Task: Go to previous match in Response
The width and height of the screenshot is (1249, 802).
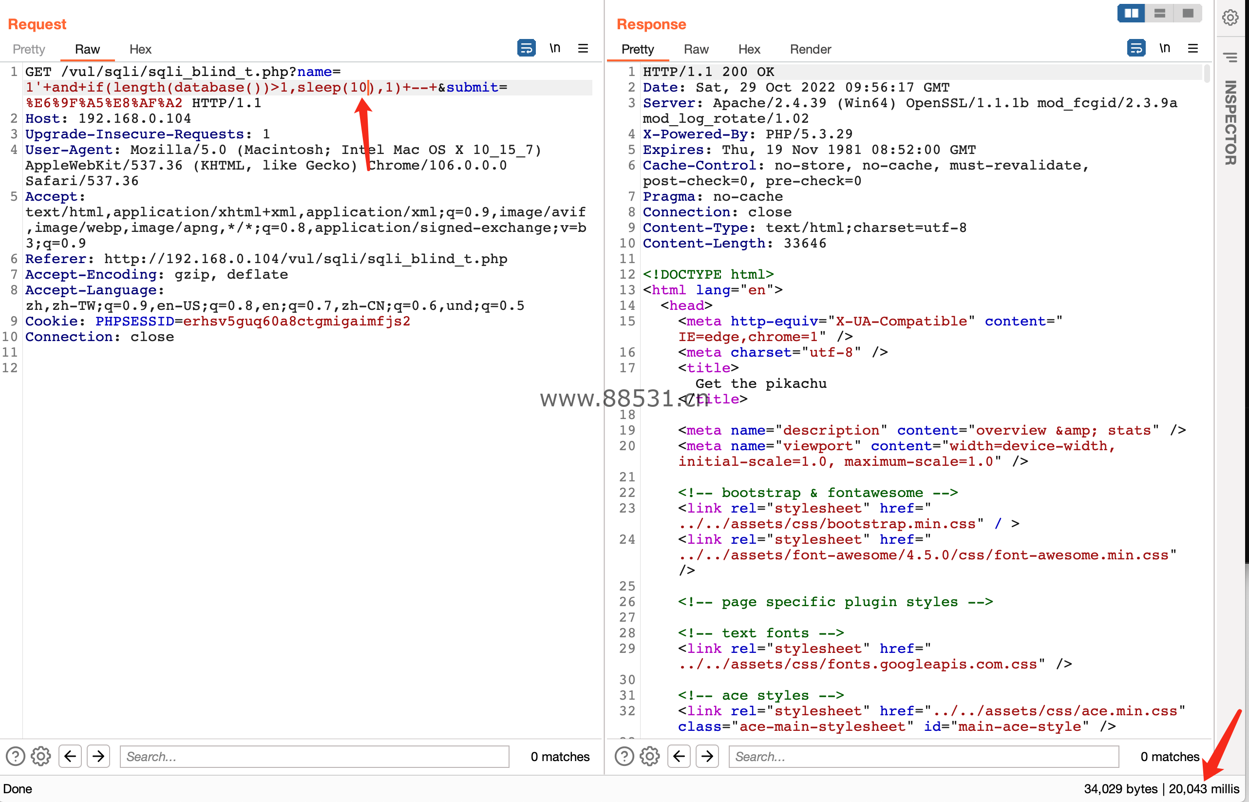Action: (679, 756)
